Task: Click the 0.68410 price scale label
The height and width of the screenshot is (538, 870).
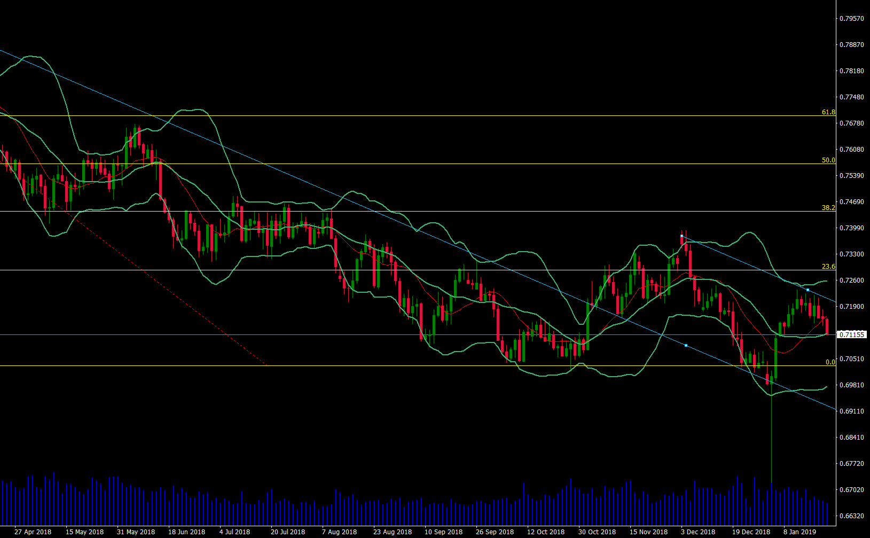Action: [x=852, y=438]
